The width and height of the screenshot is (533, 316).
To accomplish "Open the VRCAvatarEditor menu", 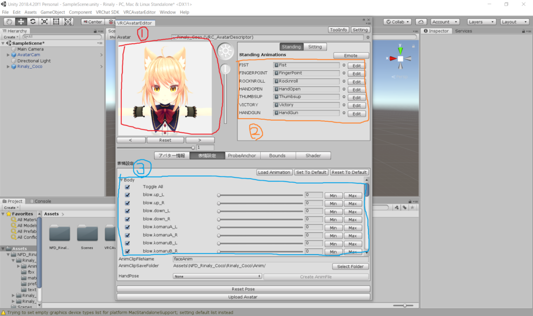I will (139, 12).
